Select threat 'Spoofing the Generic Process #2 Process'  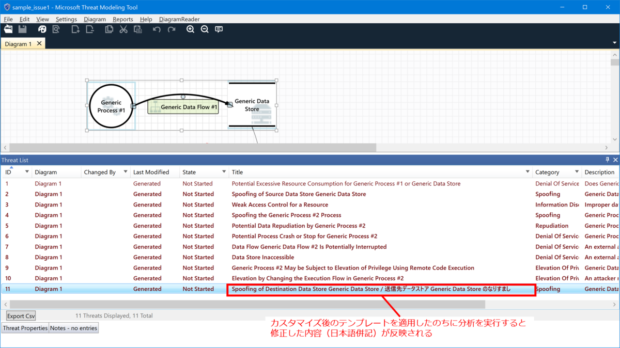click(x=310, y=215)
